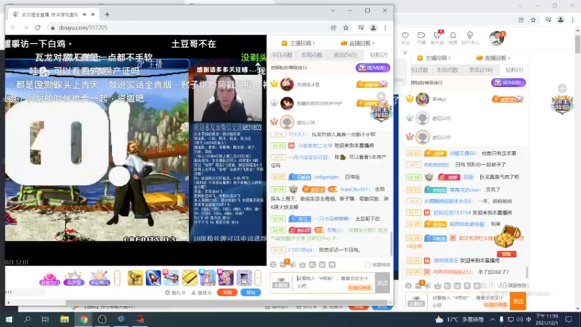The width and height of the screenshot is (581, 327).
Task: Open blue 背包 backpack button
Action: tap(251, 293)
